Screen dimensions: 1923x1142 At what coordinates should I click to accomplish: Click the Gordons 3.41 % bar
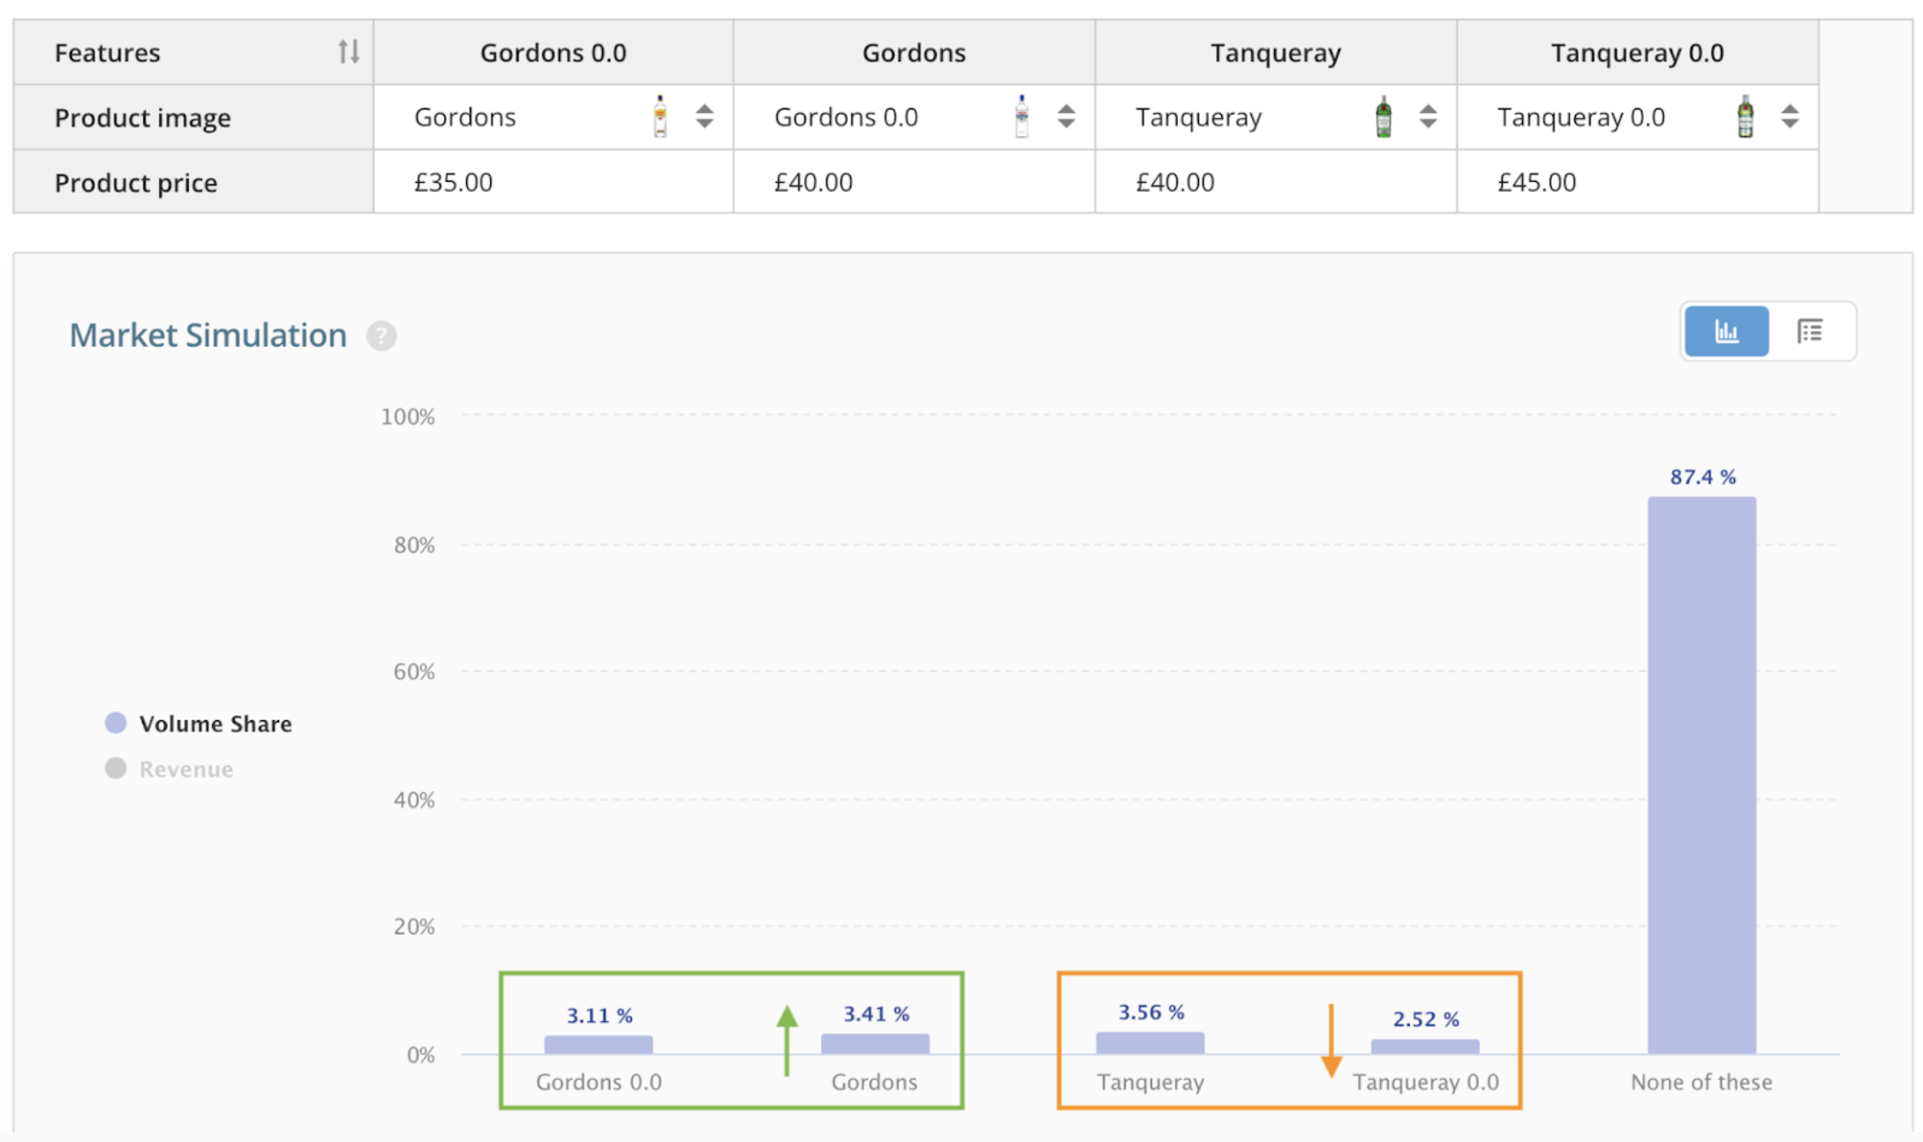pos(875,1044)
